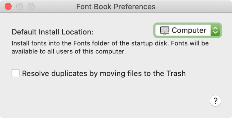Screen dimensions: 232x118
Task: Click "available to all users of this computer" text
Action: pyautogui.click(x=69, y=51)
